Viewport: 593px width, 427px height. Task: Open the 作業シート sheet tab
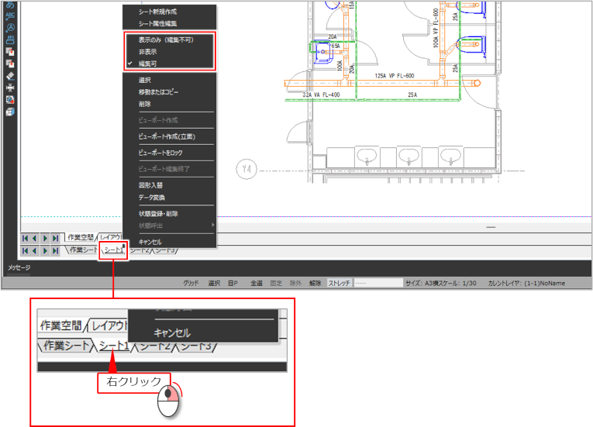pyautogui.click(x=84, y=251)
